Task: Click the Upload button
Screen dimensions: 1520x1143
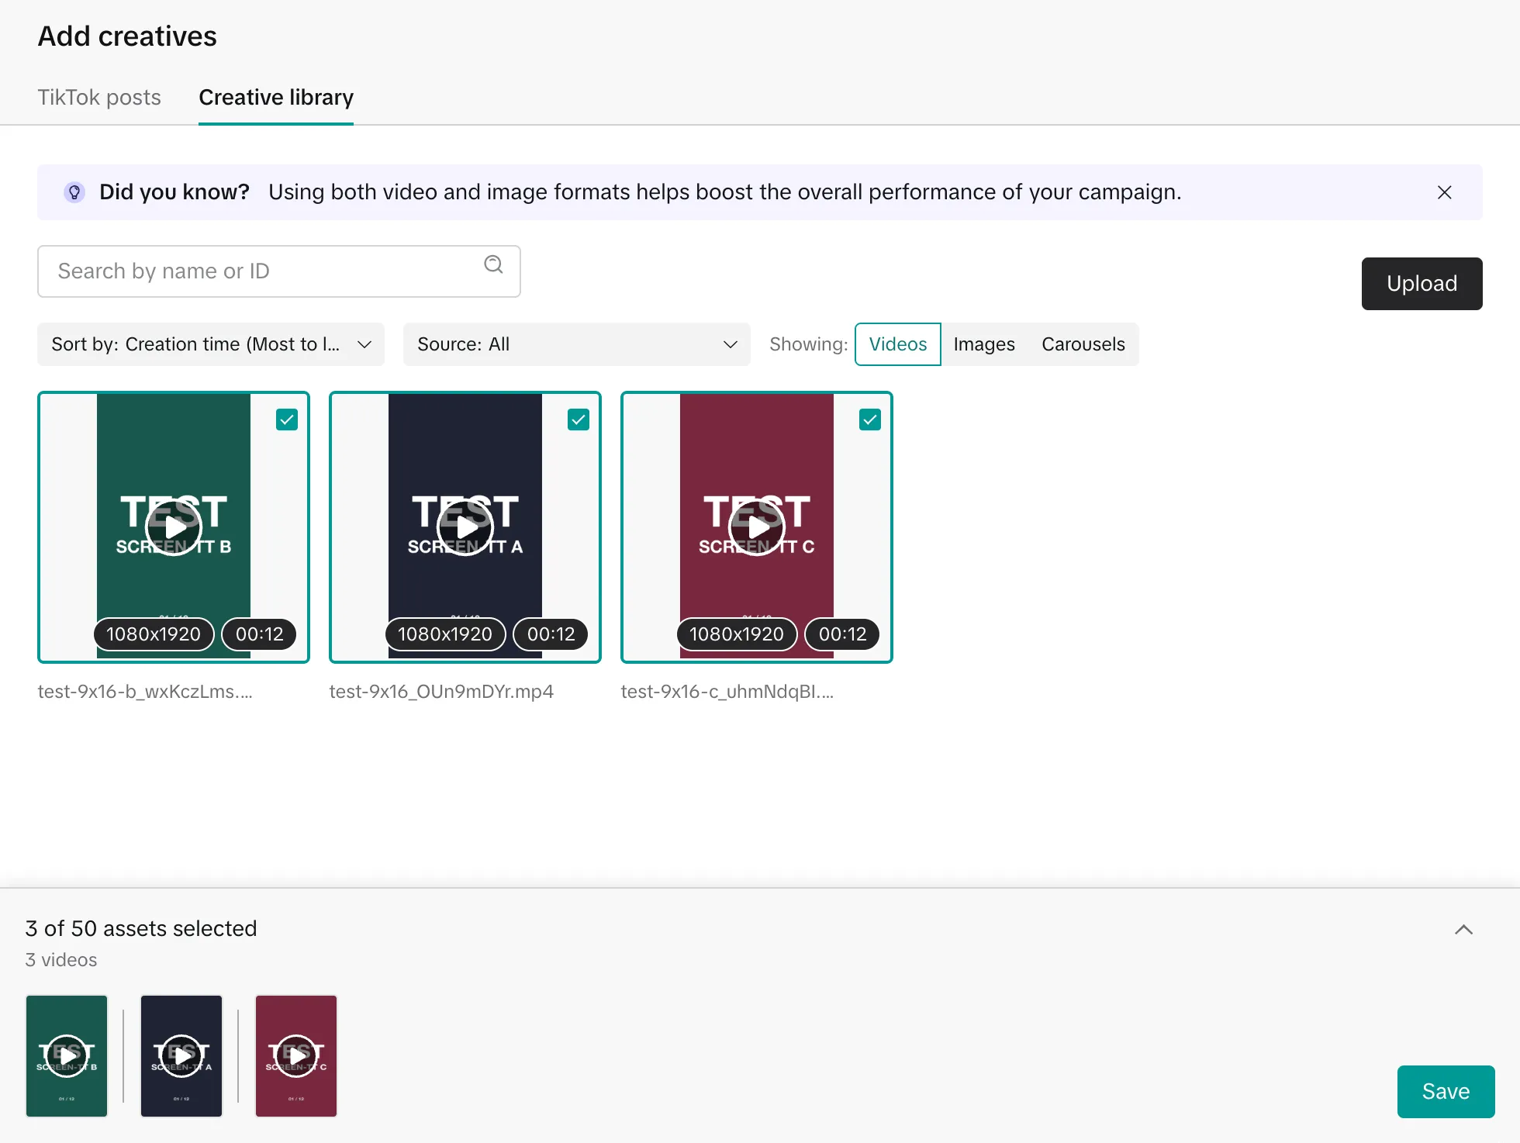Action: tap(1422, 284)
